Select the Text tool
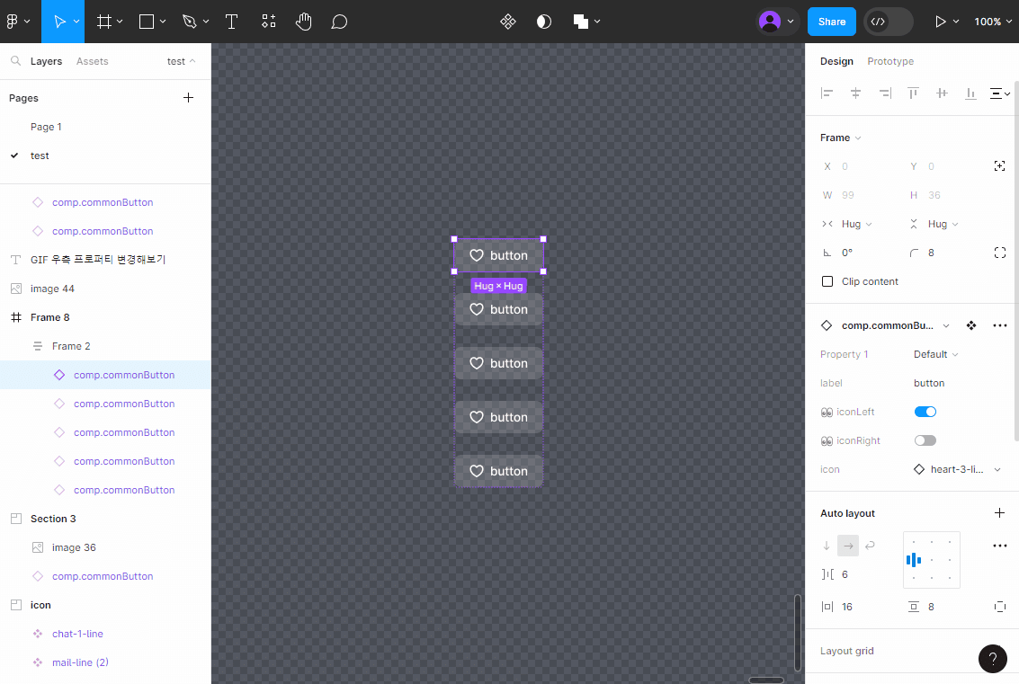Viewport: 1019px width, 684px height. 231,22
